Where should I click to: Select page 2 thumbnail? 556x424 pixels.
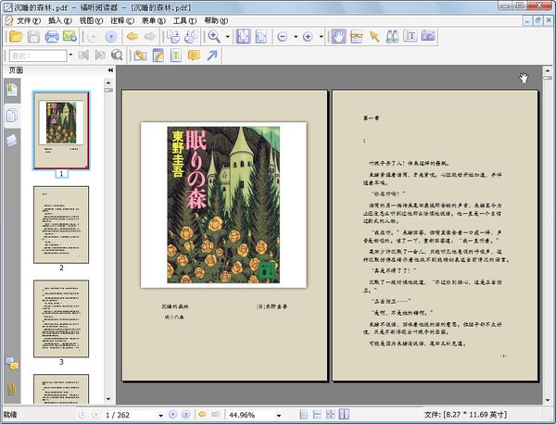[x=61, y=223]
